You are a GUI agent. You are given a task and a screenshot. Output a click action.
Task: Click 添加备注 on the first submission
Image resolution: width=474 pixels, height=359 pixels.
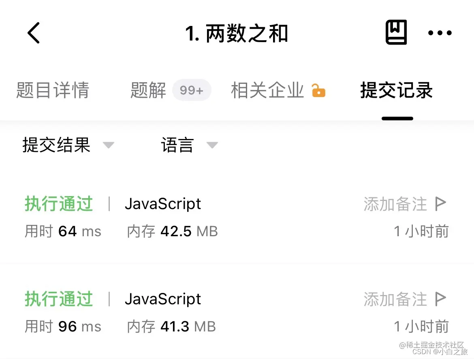395,204
